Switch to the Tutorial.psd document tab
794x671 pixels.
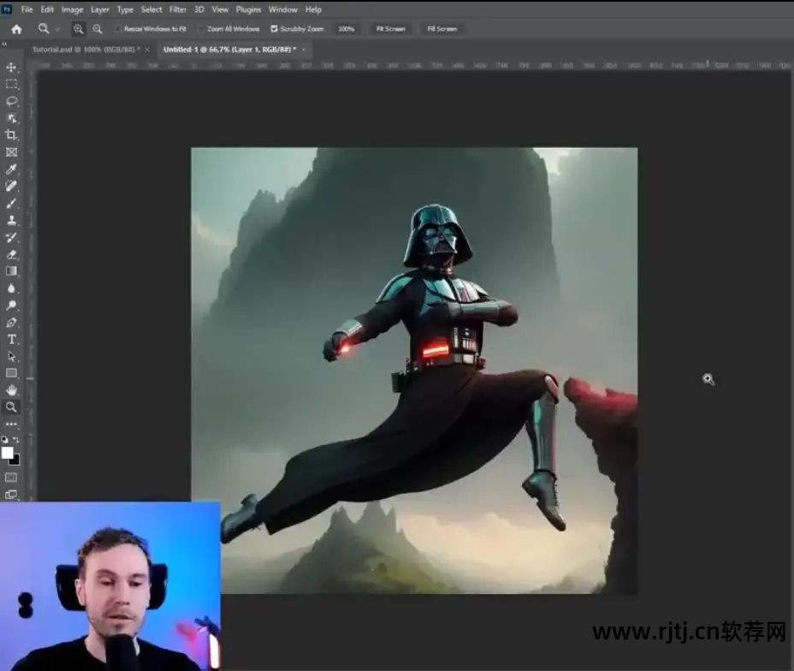coord(86,50)
